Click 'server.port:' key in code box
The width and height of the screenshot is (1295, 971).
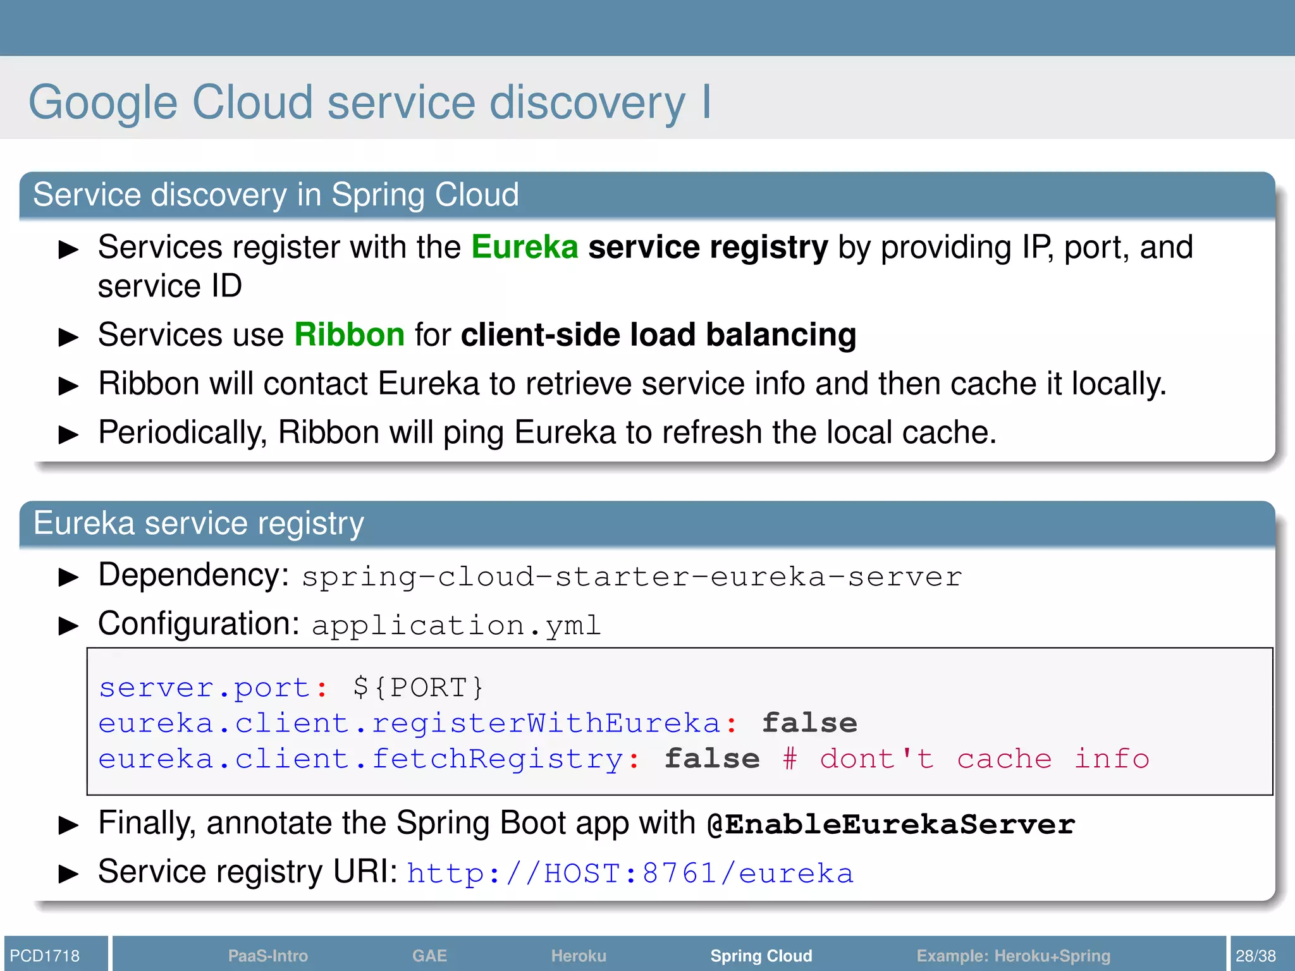point(214,687)
